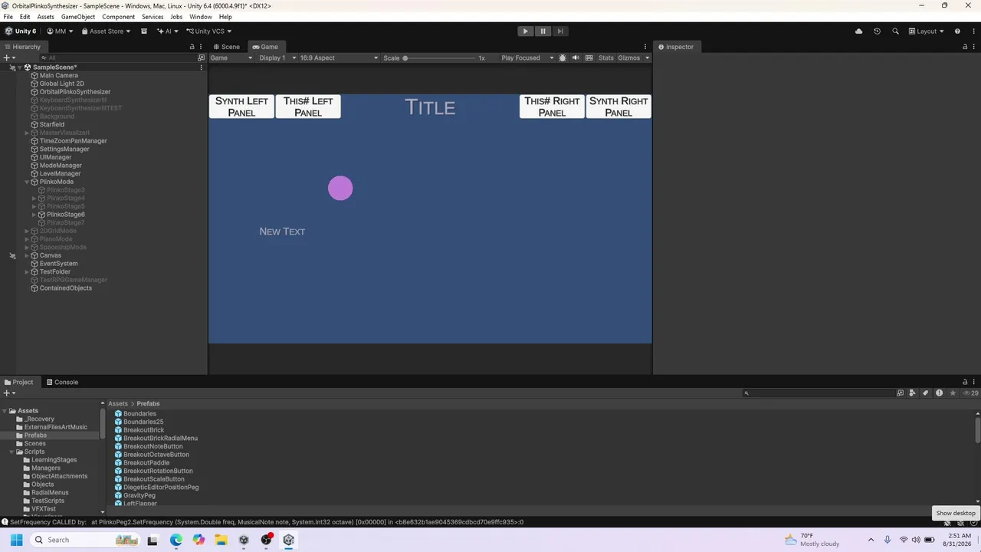Viewport: 981px width, 552px height.
Task: Open the Gizmos dropdown arrow
Action: pos(647,58)
